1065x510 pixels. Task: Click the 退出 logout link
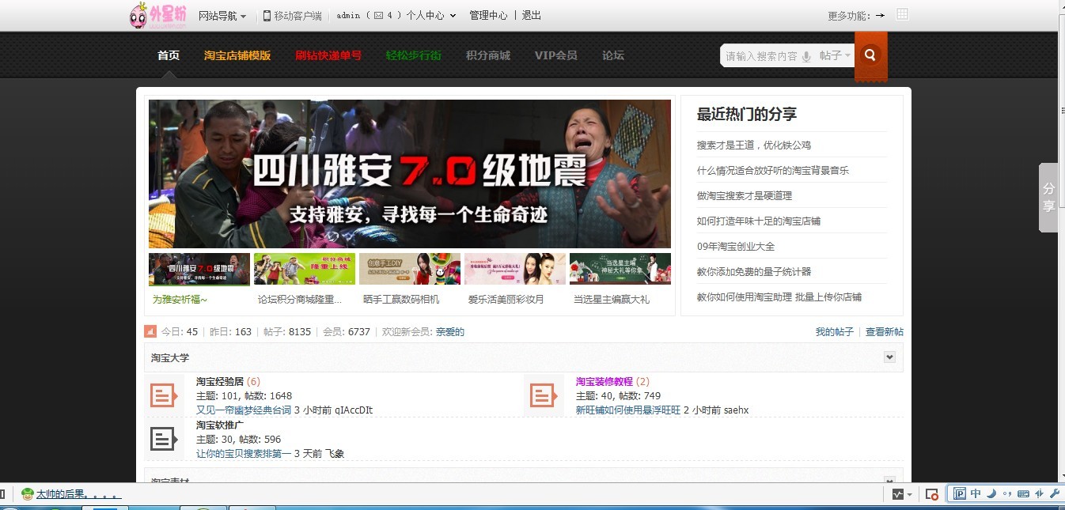point(532,15)
